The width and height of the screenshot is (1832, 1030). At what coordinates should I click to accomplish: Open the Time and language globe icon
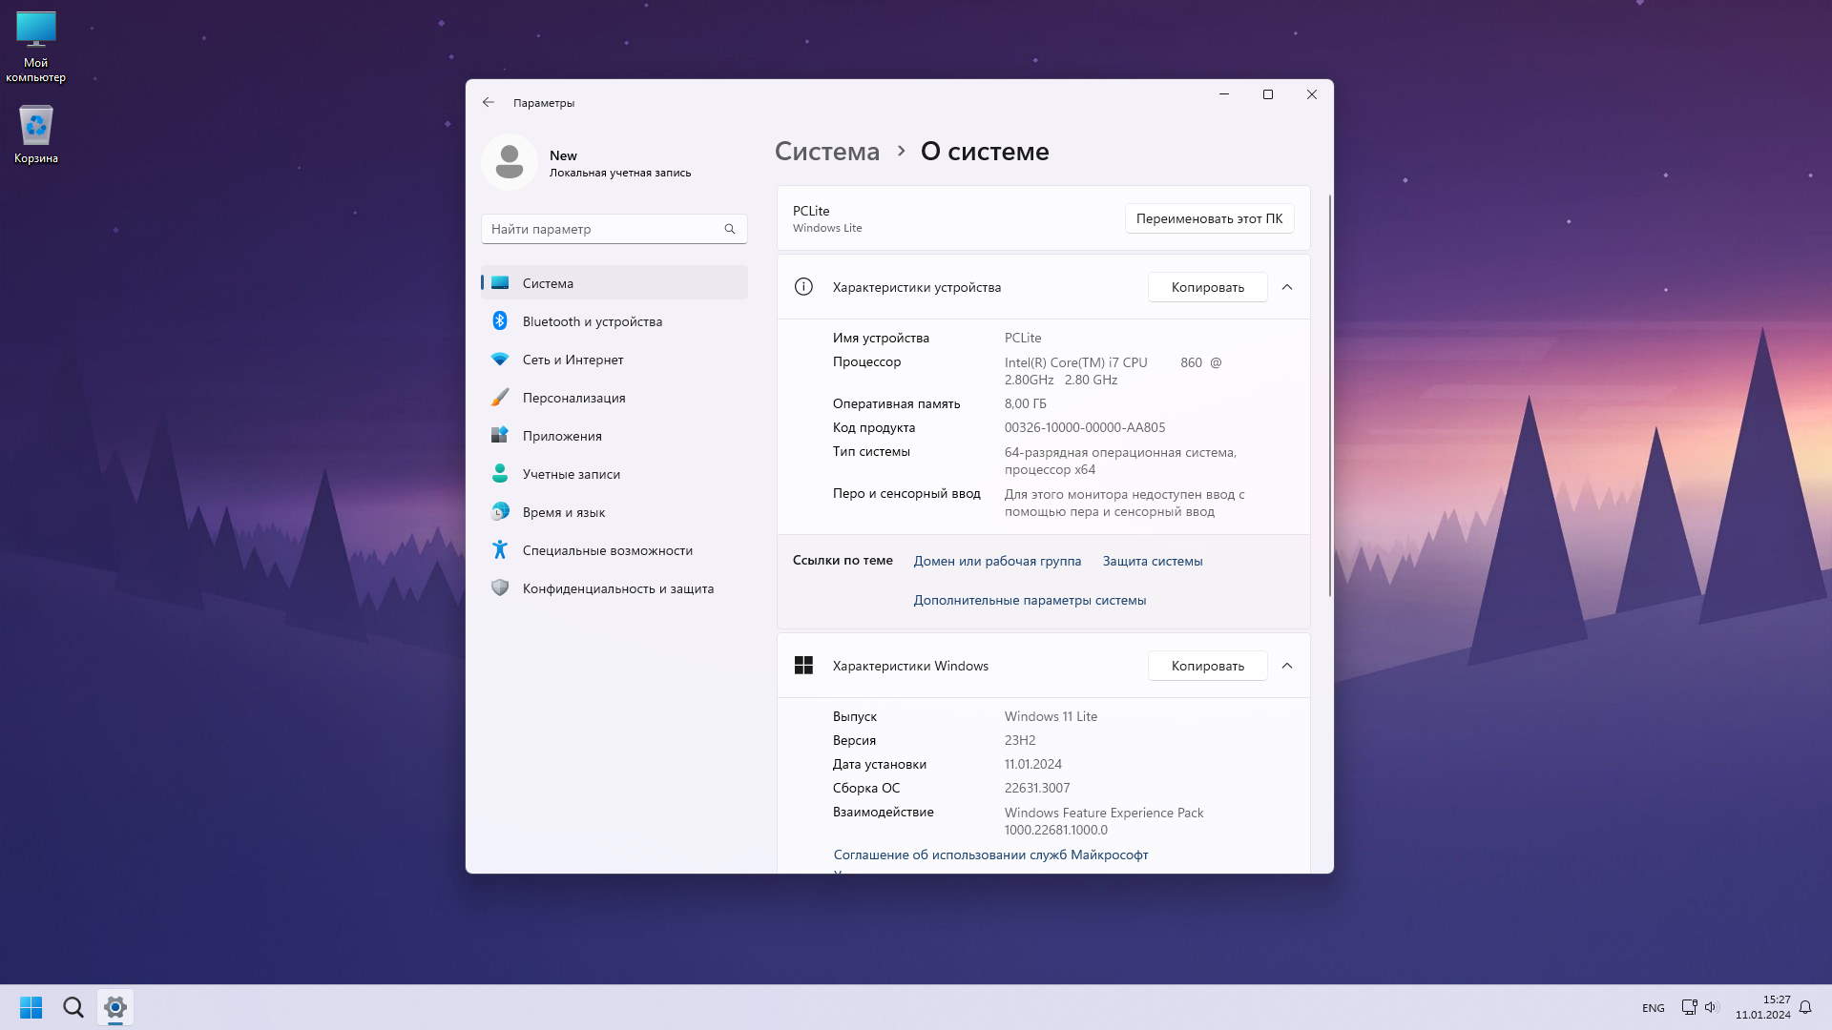(499, 512)
